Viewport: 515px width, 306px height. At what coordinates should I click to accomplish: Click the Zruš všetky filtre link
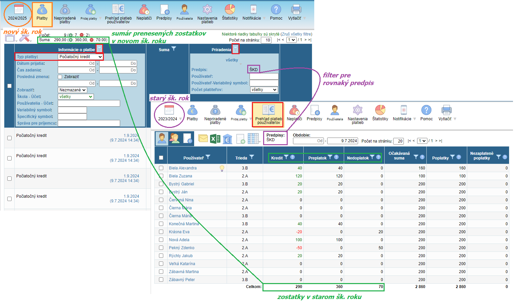(297, 34)
